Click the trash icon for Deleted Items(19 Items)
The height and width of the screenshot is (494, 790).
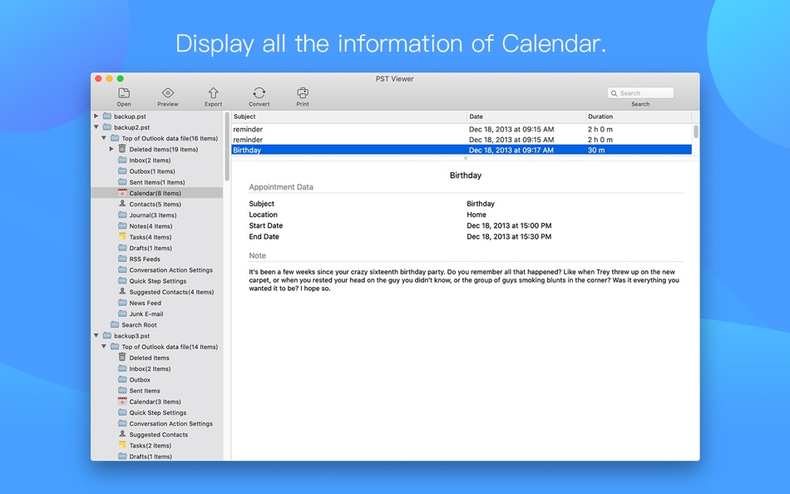coord(122,149)
